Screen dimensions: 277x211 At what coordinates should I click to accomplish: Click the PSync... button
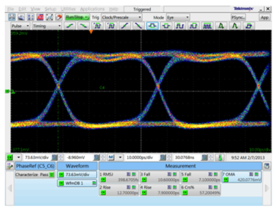tap(238, 17)
